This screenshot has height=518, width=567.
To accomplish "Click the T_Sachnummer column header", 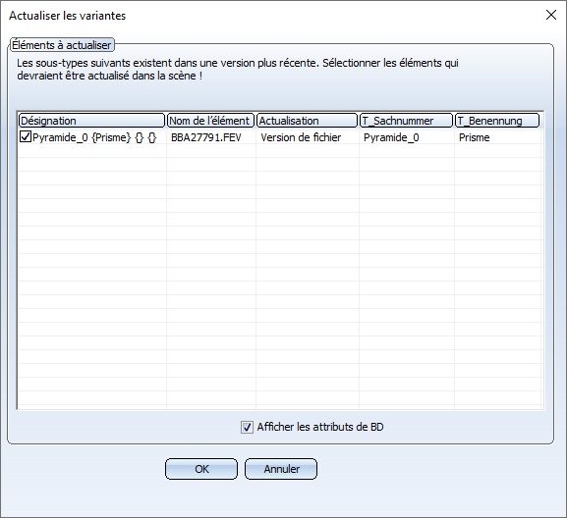I will tap(407, 121).
